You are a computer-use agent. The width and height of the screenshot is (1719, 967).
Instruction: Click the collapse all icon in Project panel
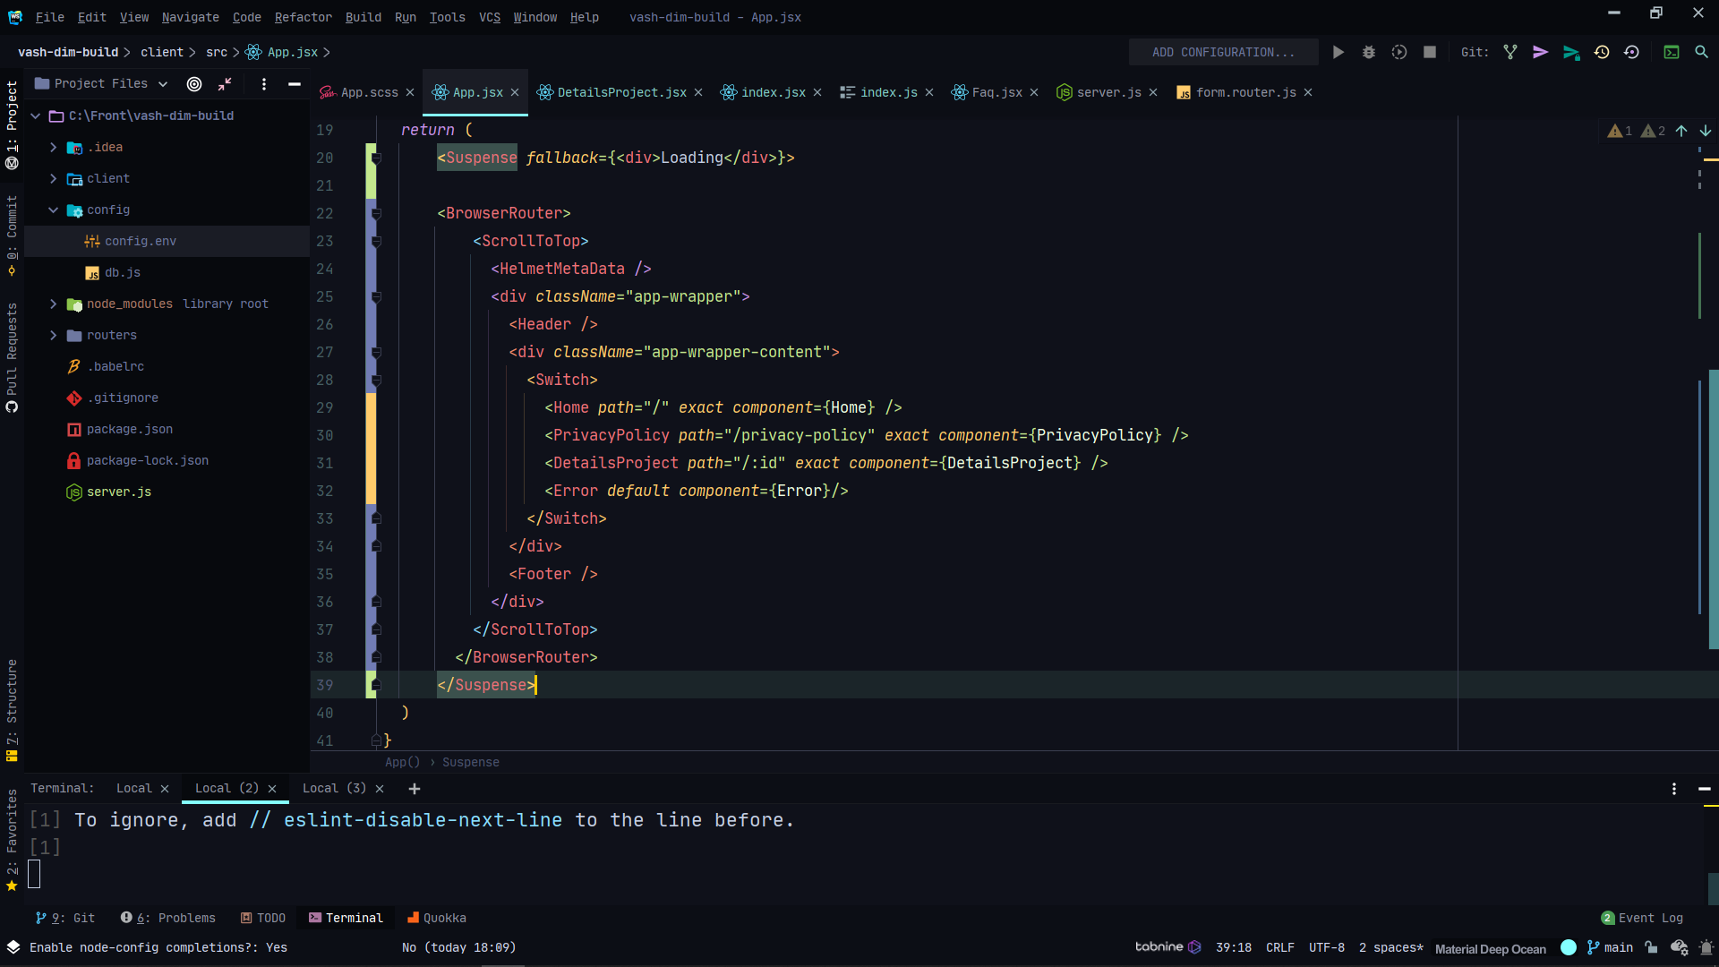click(225, 84)
